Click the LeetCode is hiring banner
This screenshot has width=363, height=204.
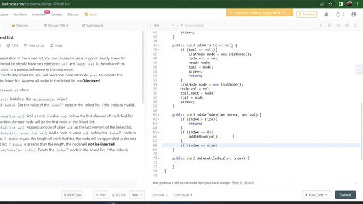260,12
